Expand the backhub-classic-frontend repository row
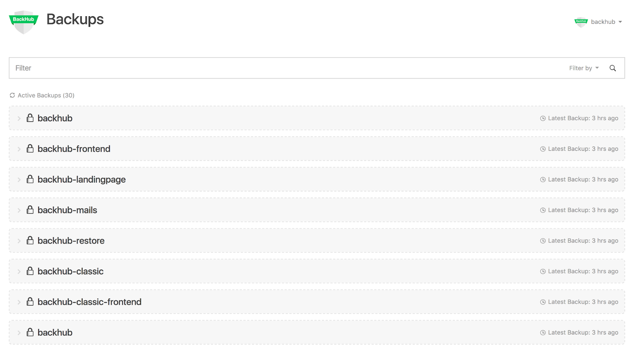 click(x=19, y=302)
